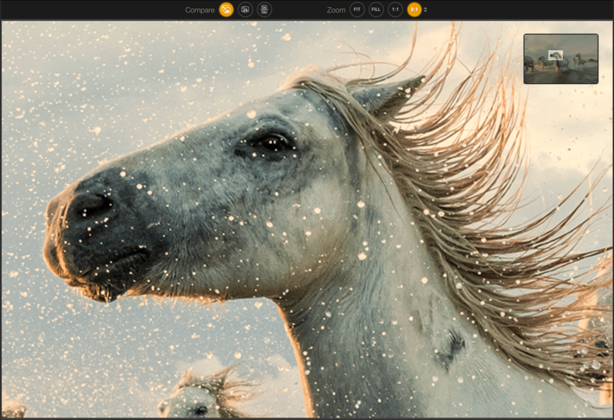The width and height of the screenshot is (614, 420).
Task: Select the single image compare mode
Action: (x=226, y=10)
